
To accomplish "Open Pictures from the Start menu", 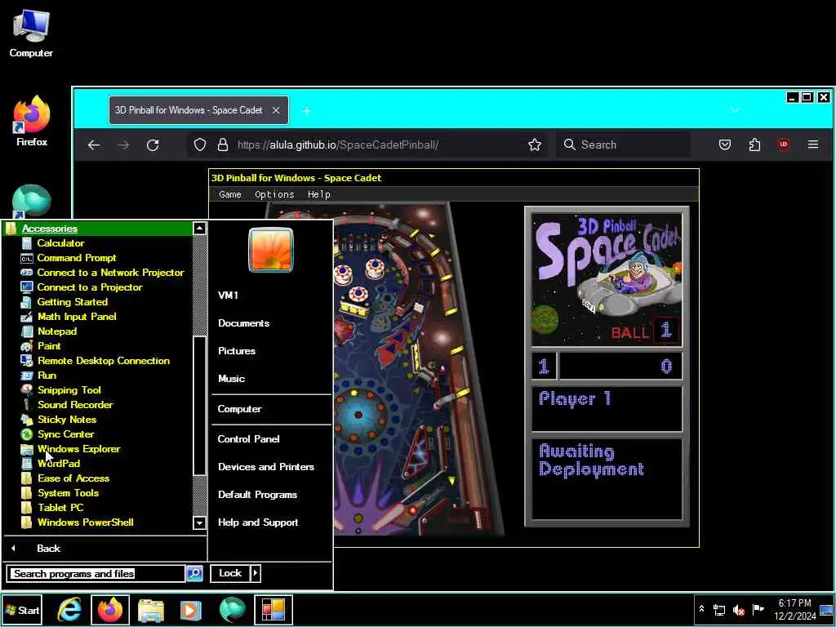I will coord(237,351).
